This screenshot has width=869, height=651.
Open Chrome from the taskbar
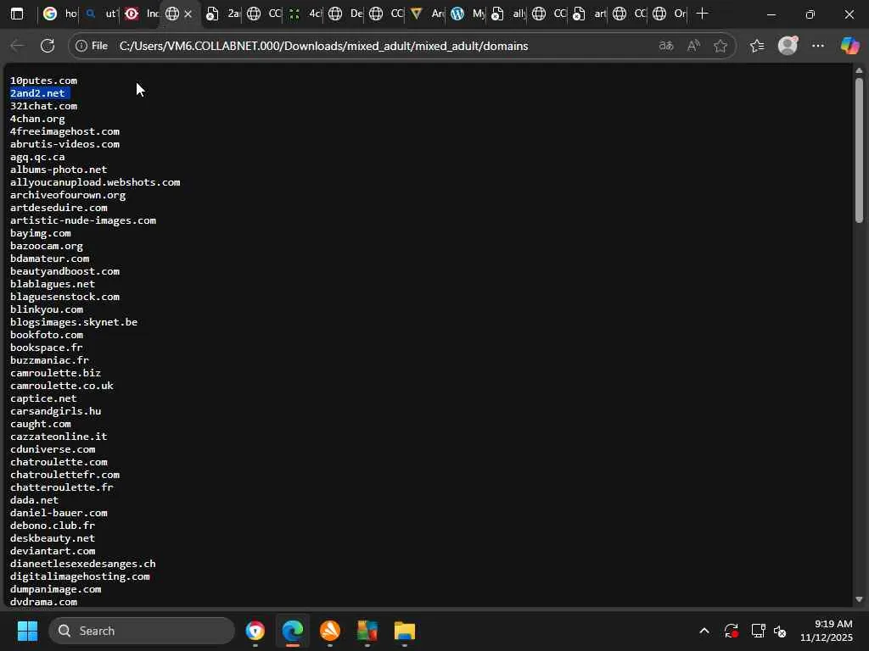(x=255, y=631)
